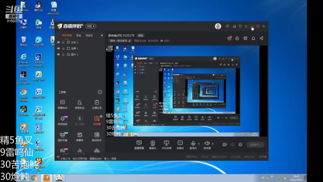Add 多媒体 multimedia source
This screenshot has width=323, height=182.
point(180,145)
